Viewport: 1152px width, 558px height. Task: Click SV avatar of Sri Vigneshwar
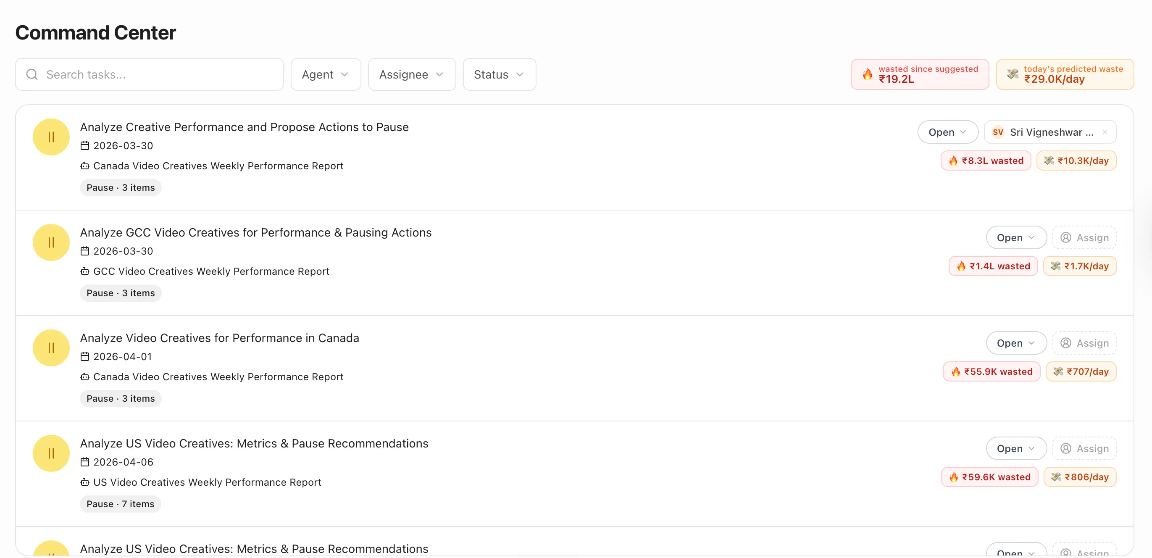point(998,132)
